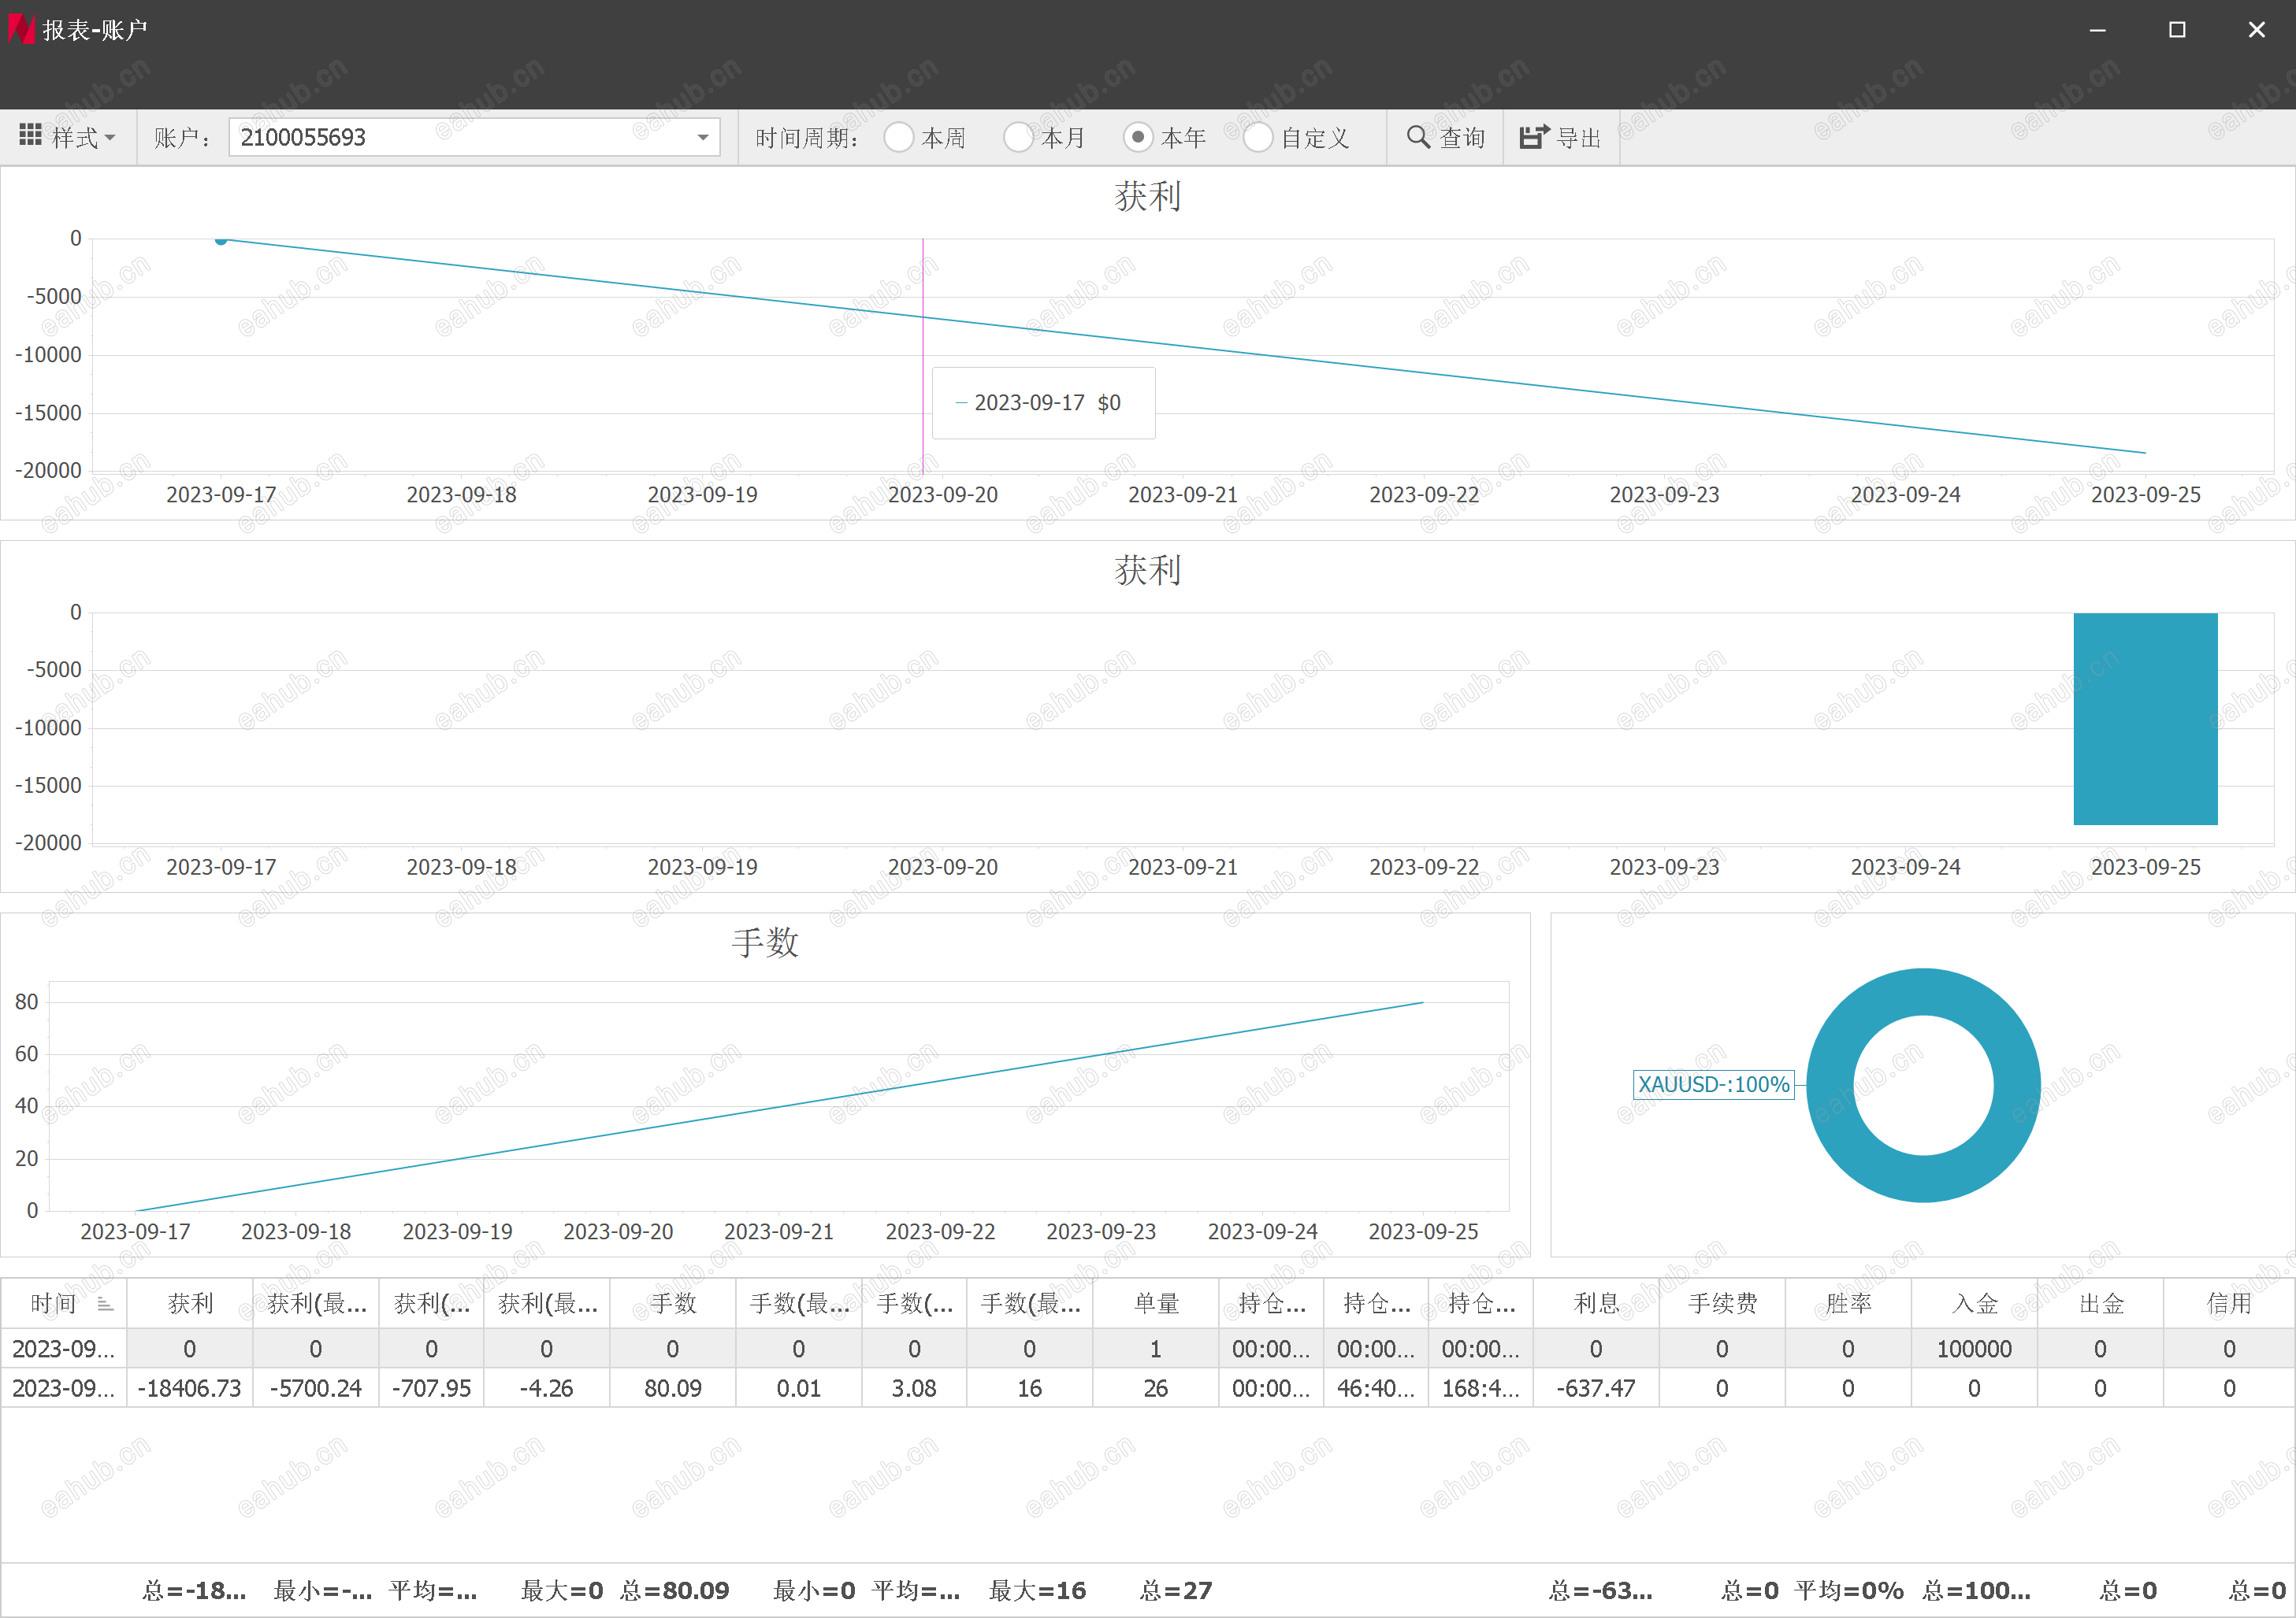Click the 手数 column header
Screen dimensions: 2296x1618
click(x=672, y=1304)
